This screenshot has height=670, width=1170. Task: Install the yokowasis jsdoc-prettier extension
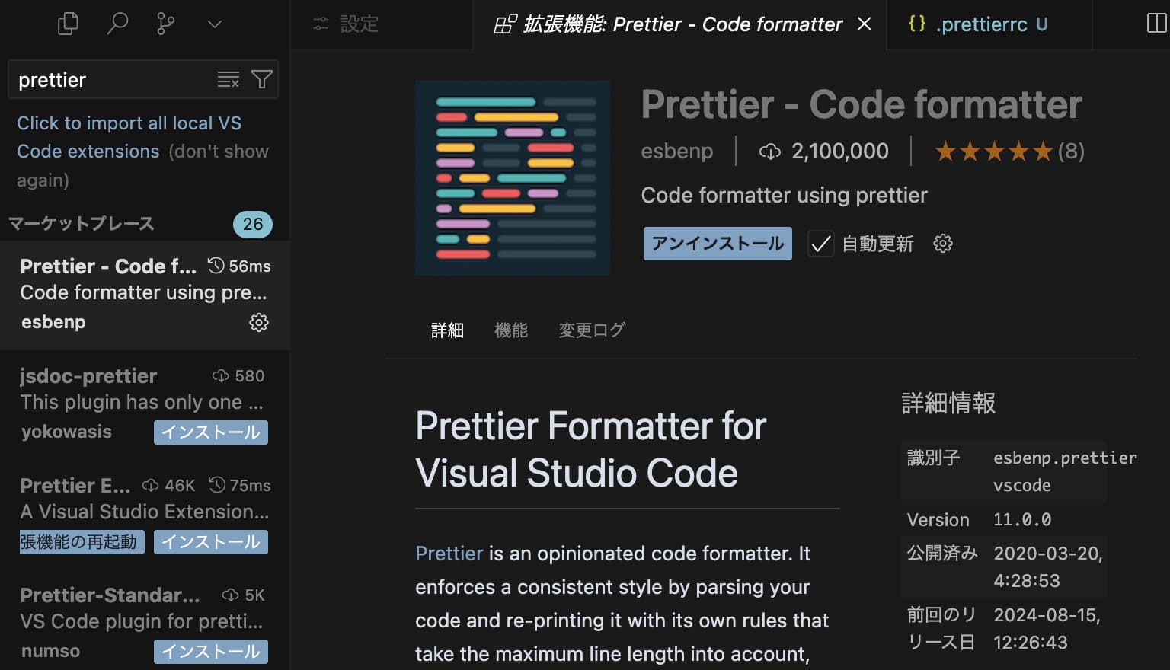(211, 432)
